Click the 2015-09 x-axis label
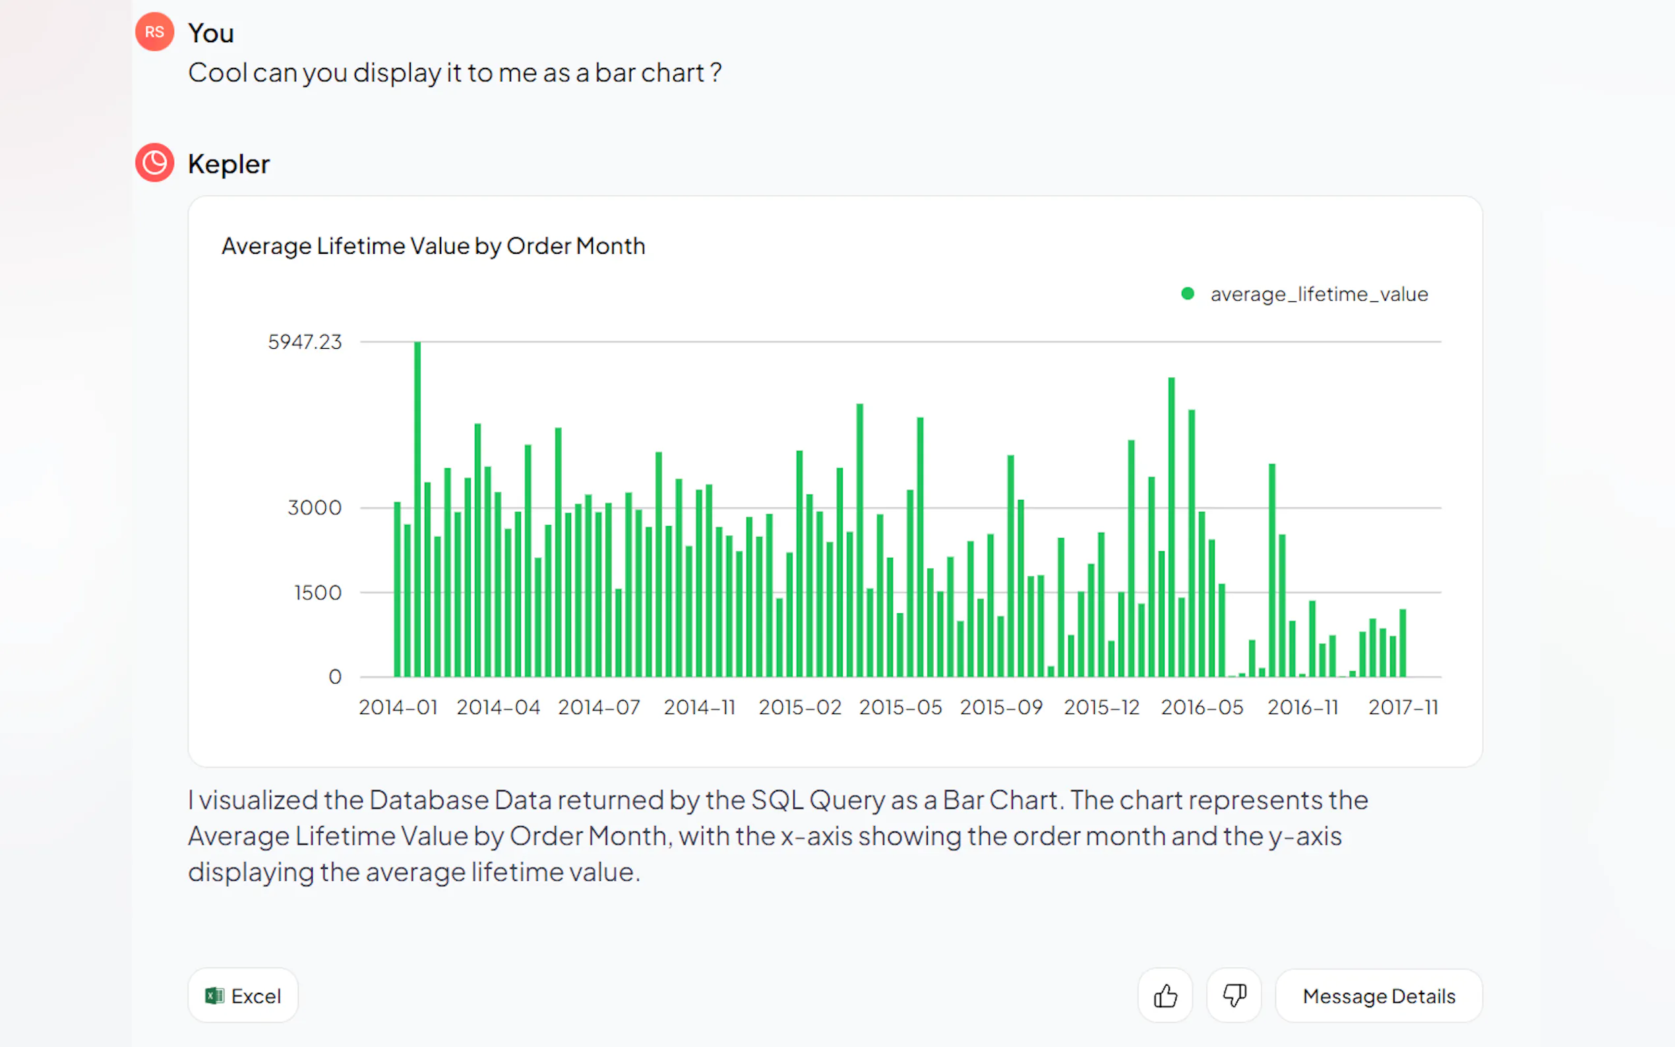The image size is (1675, 1047). click(1001, 707)
